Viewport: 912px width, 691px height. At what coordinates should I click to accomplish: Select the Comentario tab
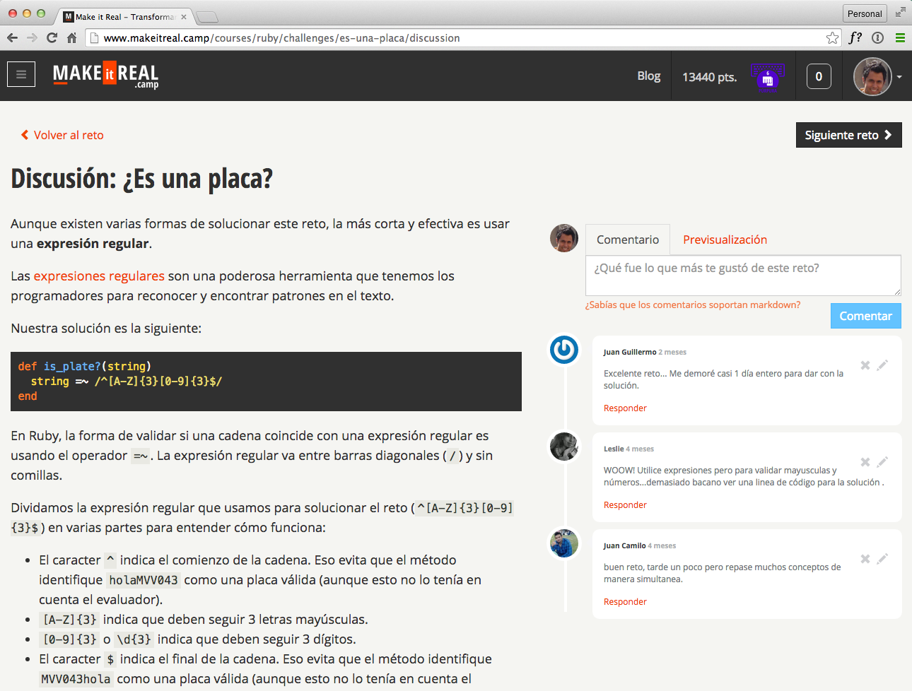click(x=627, y=240)
